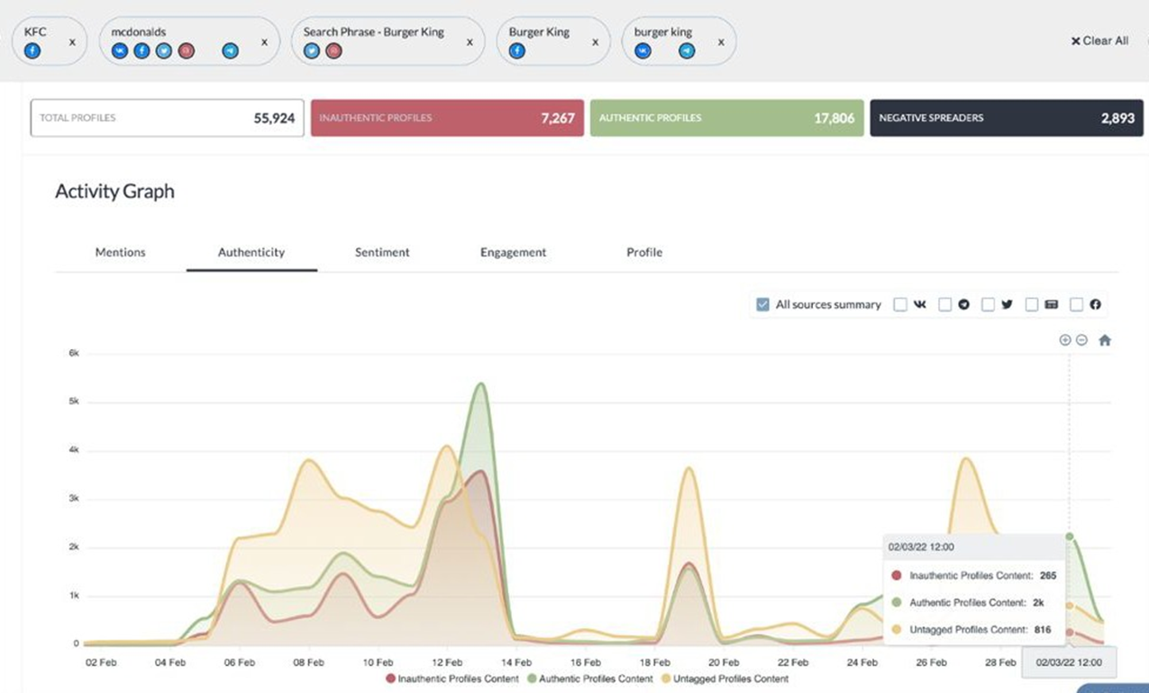Tick the Twitter source checkbox

click(x=989, y=305)
